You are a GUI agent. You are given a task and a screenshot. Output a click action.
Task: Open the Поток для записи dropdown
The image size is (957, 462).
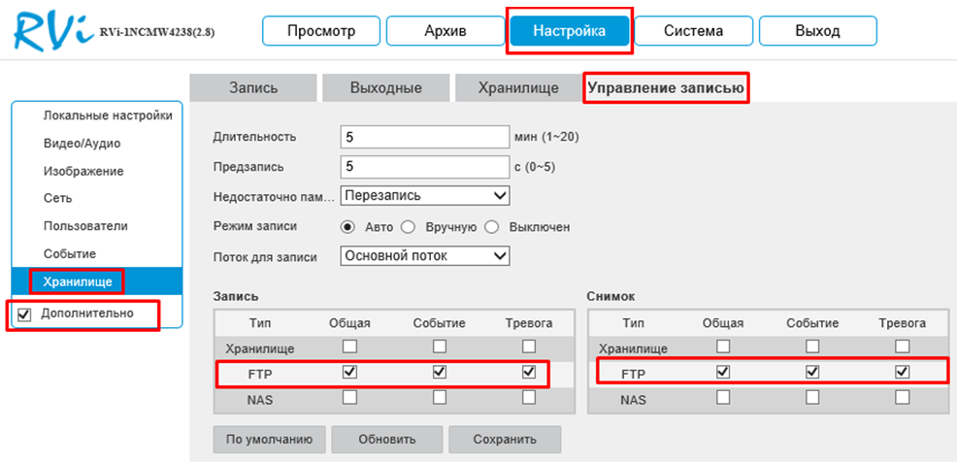425,255
